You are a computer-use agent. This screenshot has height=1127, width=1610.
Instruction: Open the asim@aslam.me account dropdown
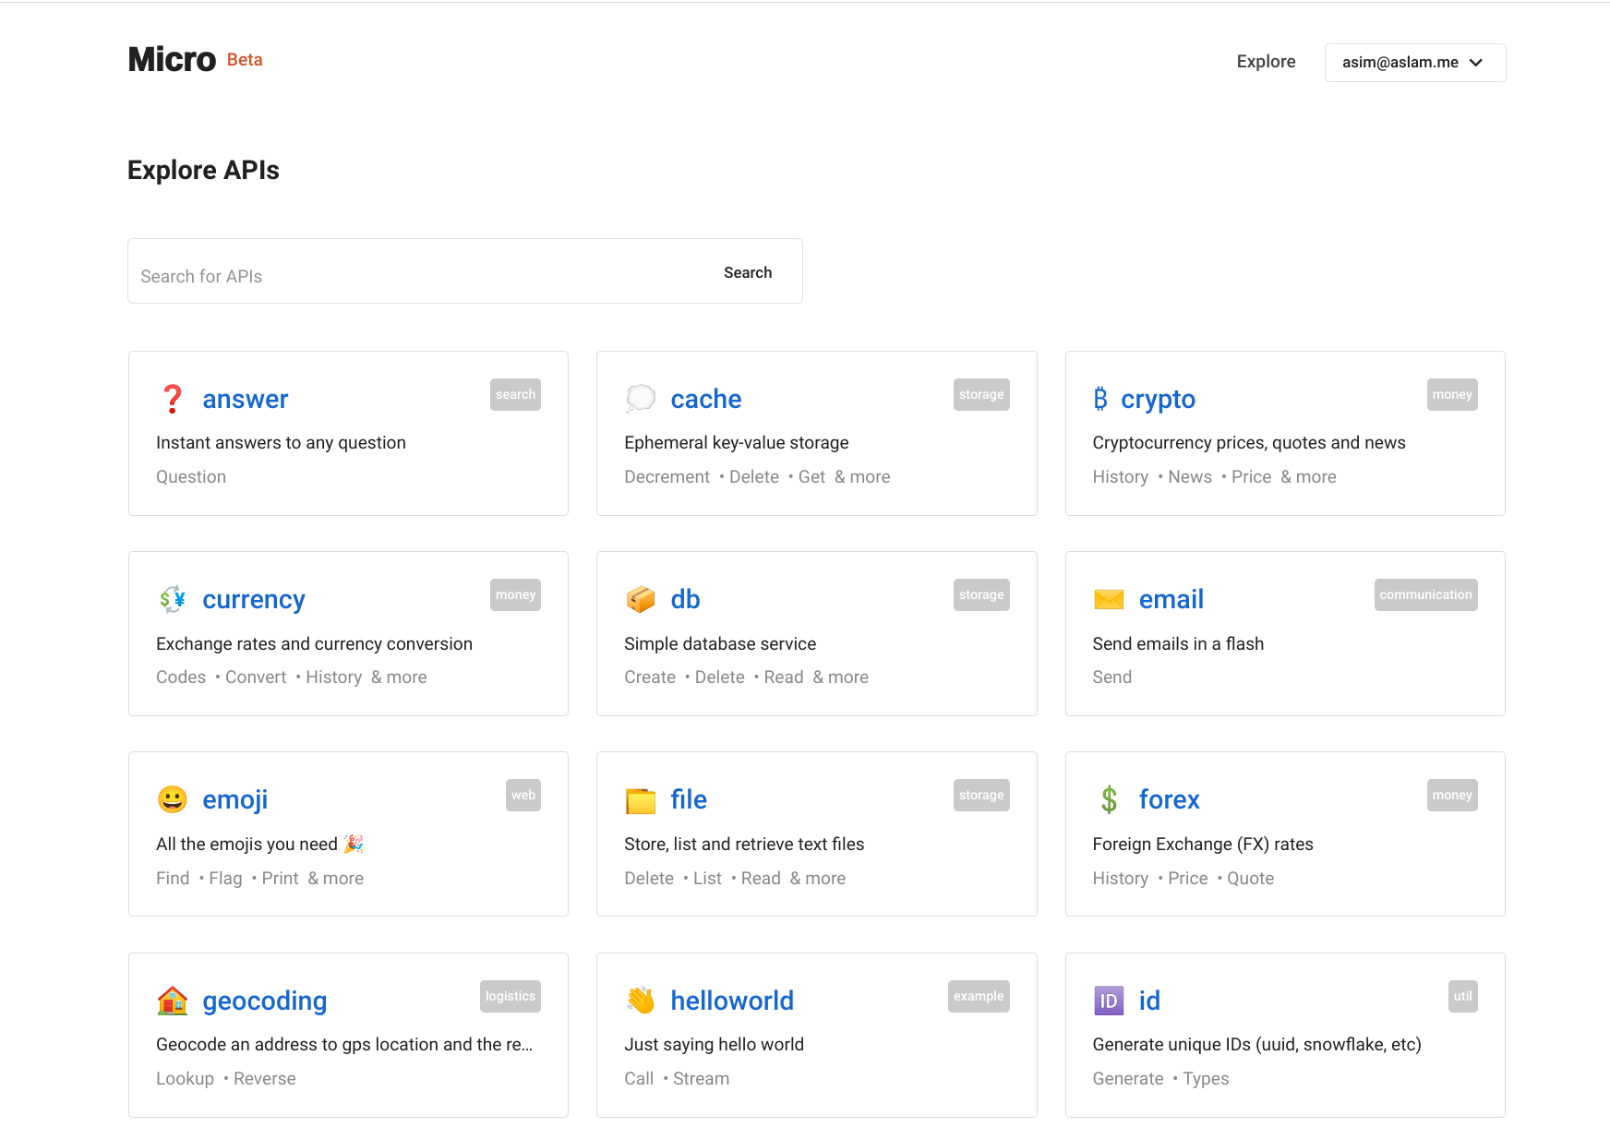point(1414,63)
